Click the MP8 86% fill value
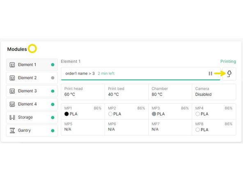The width and height of the screenshot is (243, 182). [229, 124]
